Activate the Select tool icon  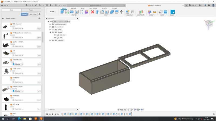click(173, 12)
